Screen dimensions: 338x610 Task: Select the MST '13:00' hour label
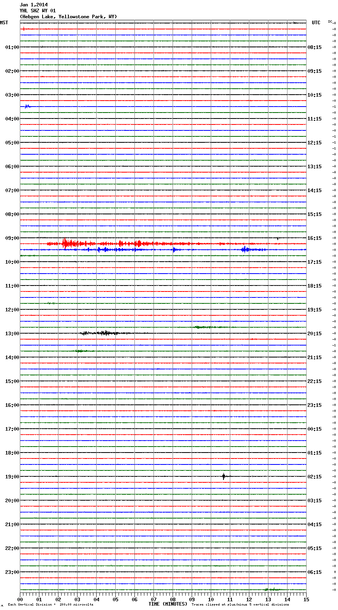point(12,334)
